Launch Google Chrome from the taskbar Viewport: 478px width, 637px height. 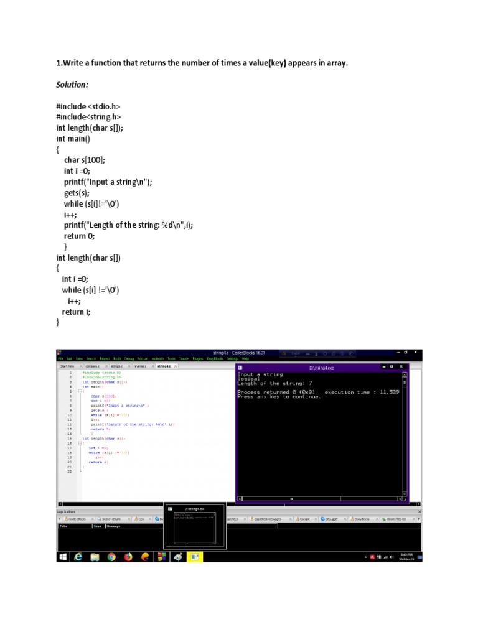[x=111, y=557]
